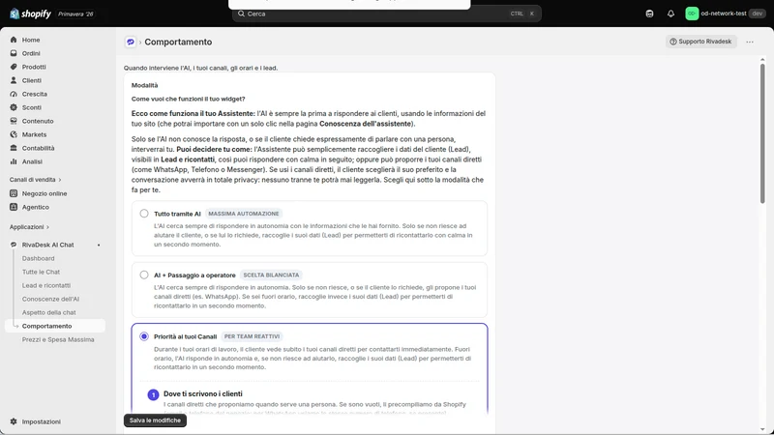Screen dimensions: 774x435
Task: Click the search magnifier icon
Action: [x=241, y=14]
